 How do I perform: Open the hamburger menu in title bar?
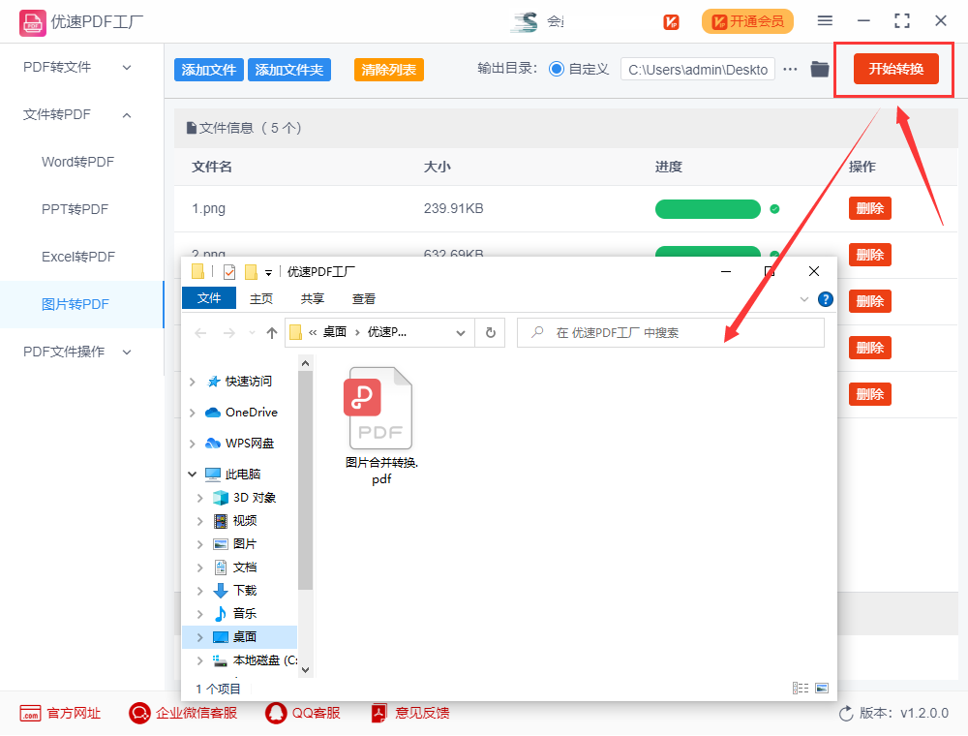pyautogui.click(x=825, y=21)
